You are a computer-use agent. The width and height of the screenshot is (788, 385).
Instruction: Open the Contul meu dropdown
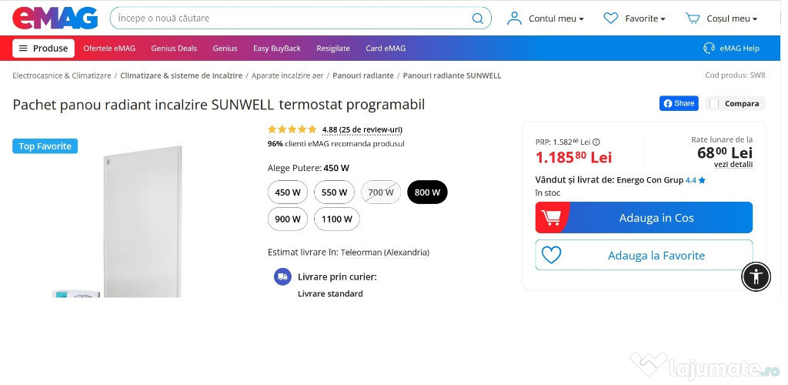point(546,18)
